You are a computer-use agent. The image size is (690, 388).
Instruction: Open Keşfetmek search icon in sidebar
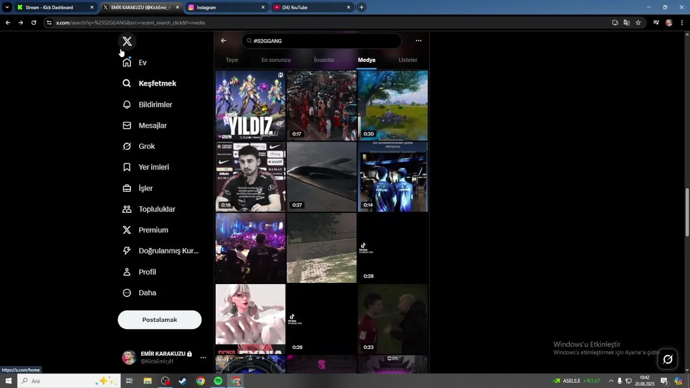coord(127,84)
